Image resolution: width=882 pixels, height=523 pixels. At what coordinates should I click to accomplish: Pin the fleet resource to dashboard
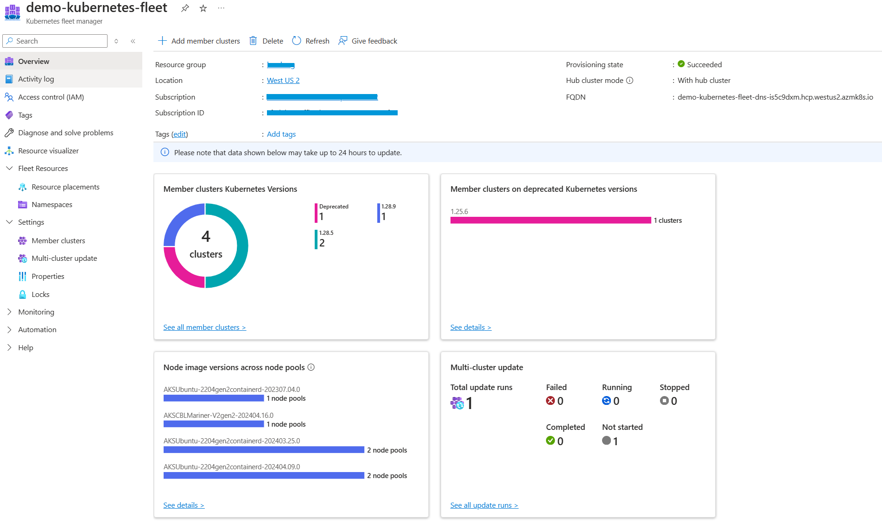coord(185,8)
